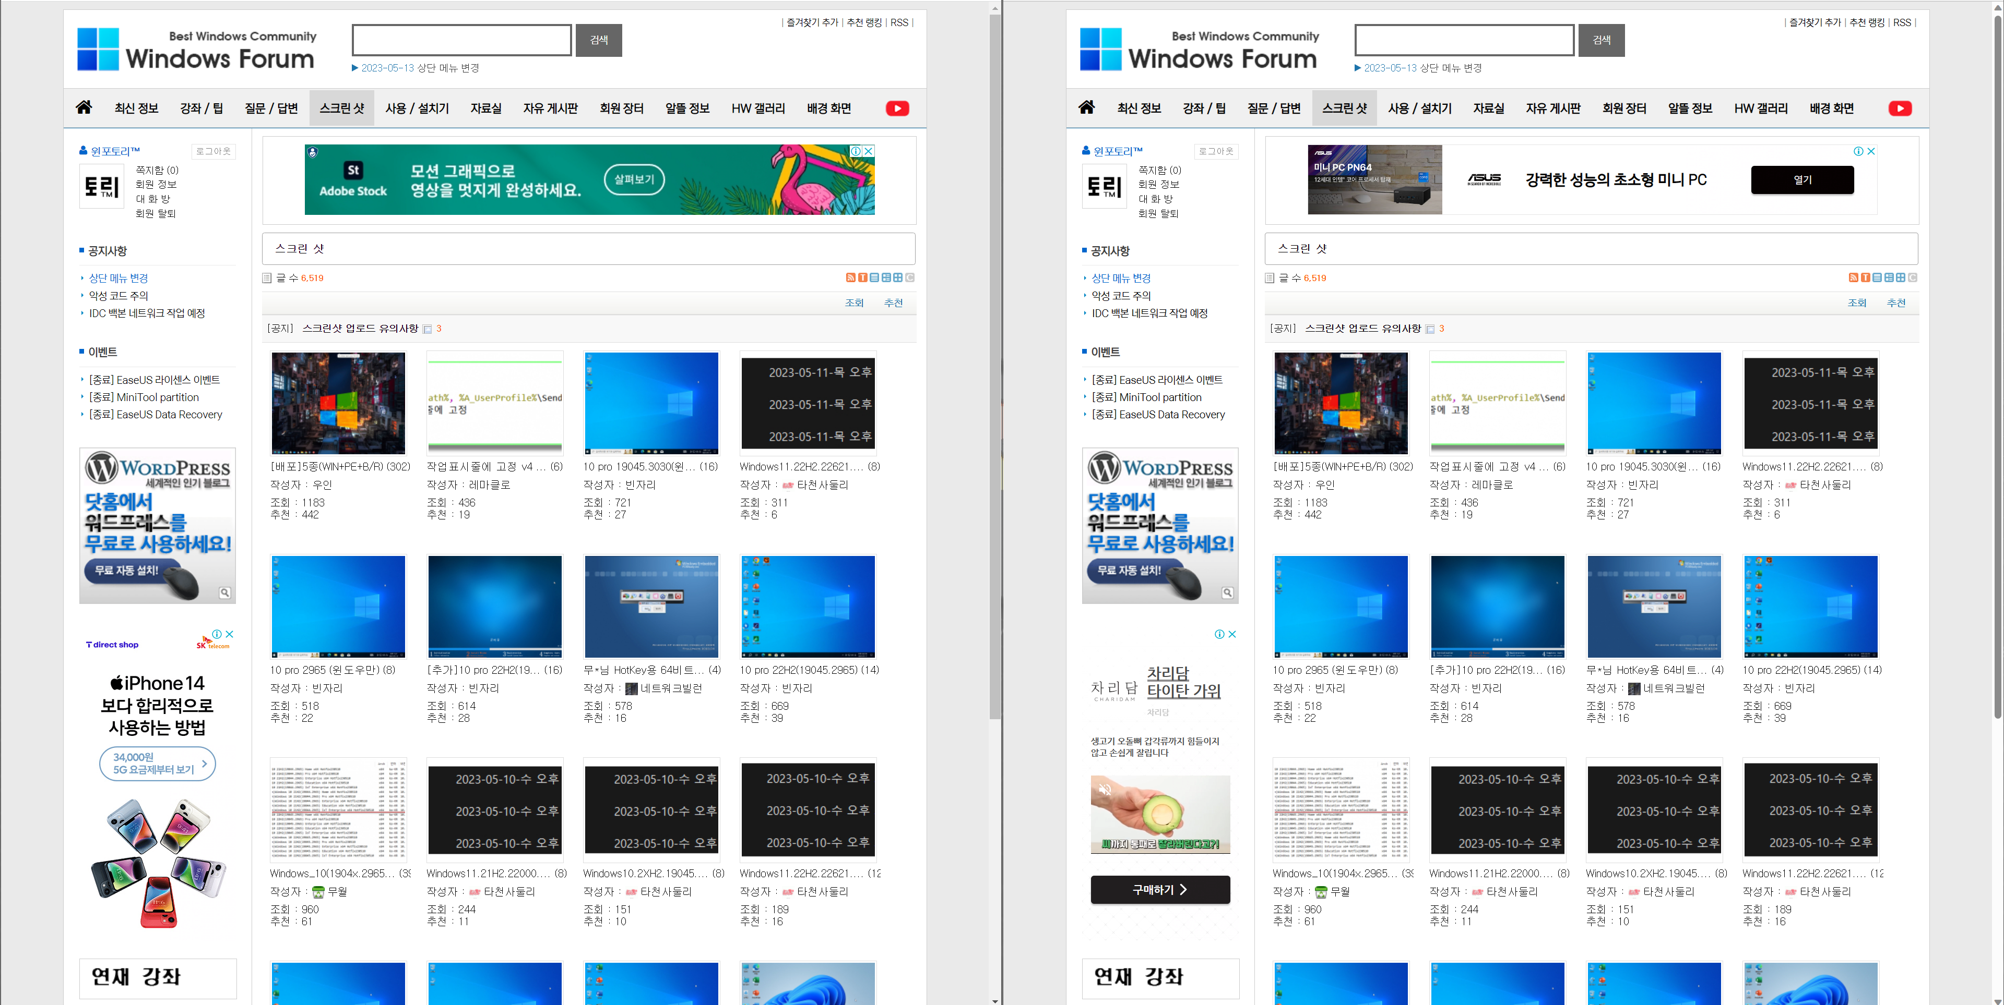Screen dimensions: 2004x1005
Task: Click gray C icon in left window
Action: [909, 277]
